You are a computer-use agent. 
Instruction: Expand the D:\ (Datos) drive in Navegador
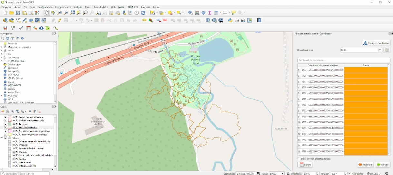point(2,57)
